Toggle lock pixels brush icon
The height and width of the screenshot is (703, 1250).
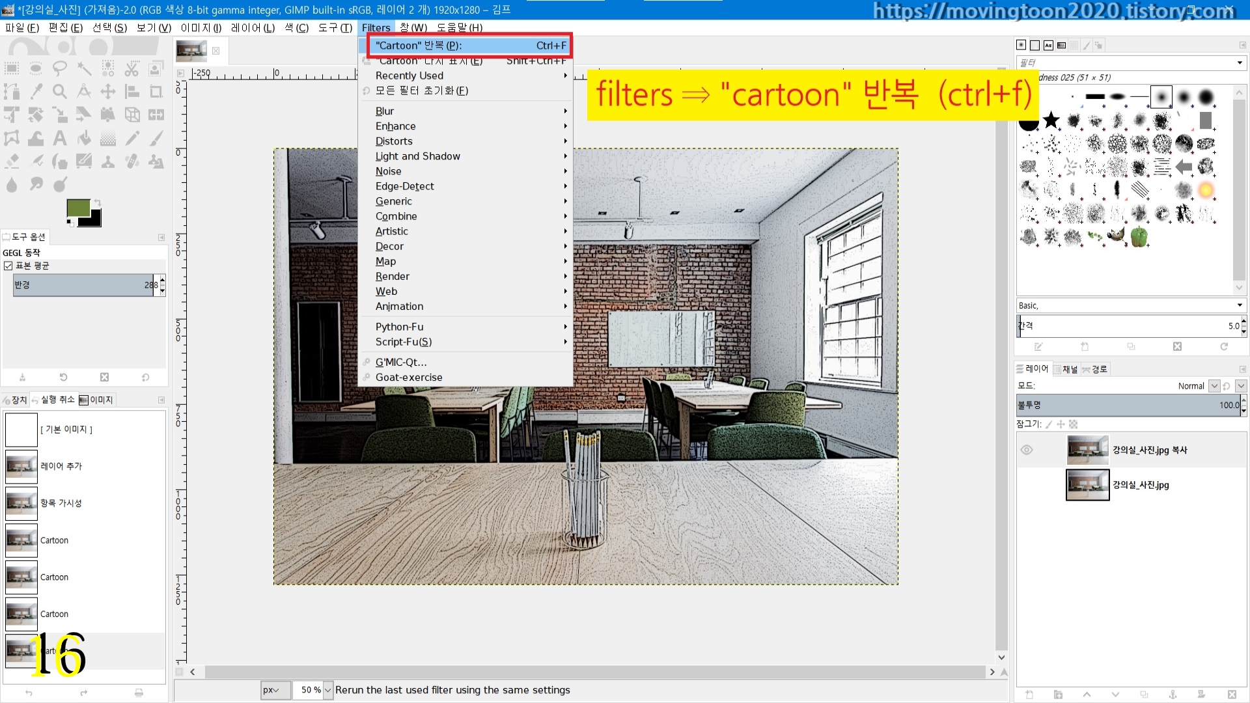click(1049, 424)
